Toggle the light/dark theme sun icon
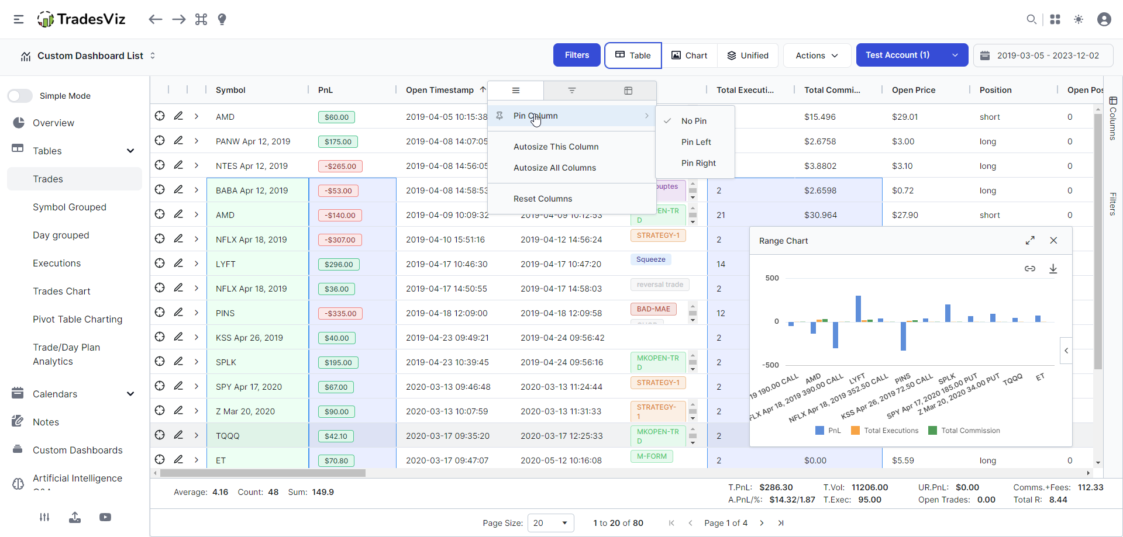Image resolution: width=1123 pixels, height=537 pixels. coord(1079,19)
